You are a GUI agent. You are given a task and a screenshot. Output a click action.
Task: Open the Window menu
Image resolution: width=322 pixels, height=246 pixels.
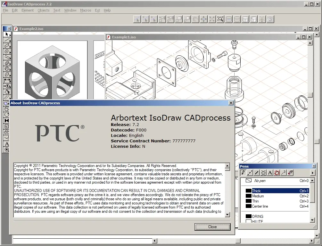(x=70, y=10)
